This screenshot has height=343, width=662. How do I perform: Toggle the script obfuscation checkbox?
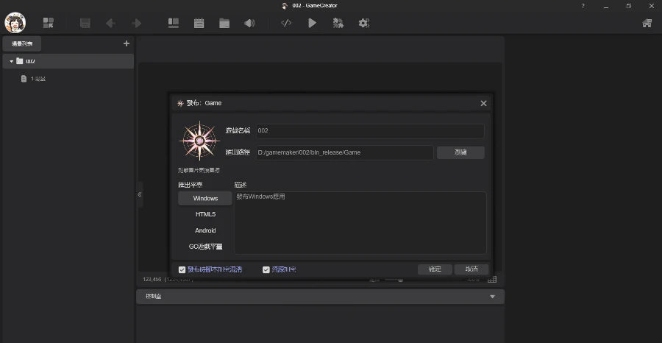[x=182, y=269]
